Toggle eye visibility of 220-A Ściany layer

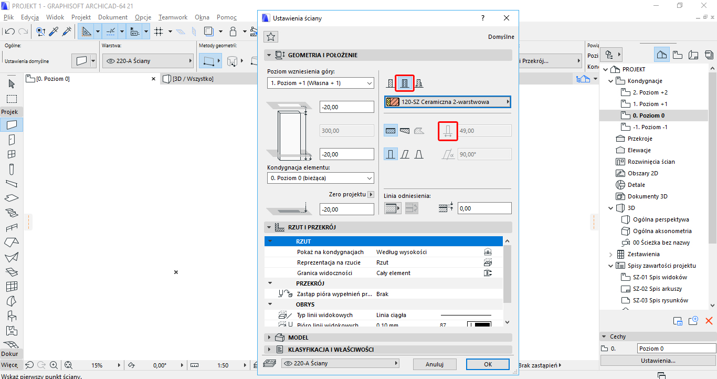coord(111,61)
